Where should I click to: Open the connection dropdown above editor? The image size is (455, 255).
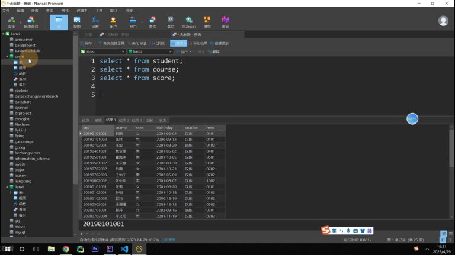click(x=102, y=51)
